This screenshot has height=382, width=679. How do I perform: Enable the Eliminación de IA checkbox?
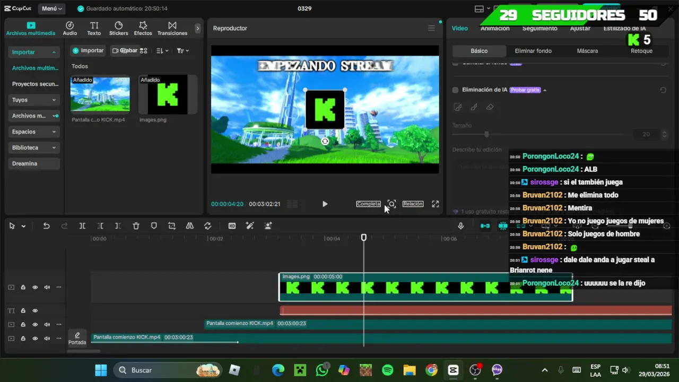click(x=455, y=90)
